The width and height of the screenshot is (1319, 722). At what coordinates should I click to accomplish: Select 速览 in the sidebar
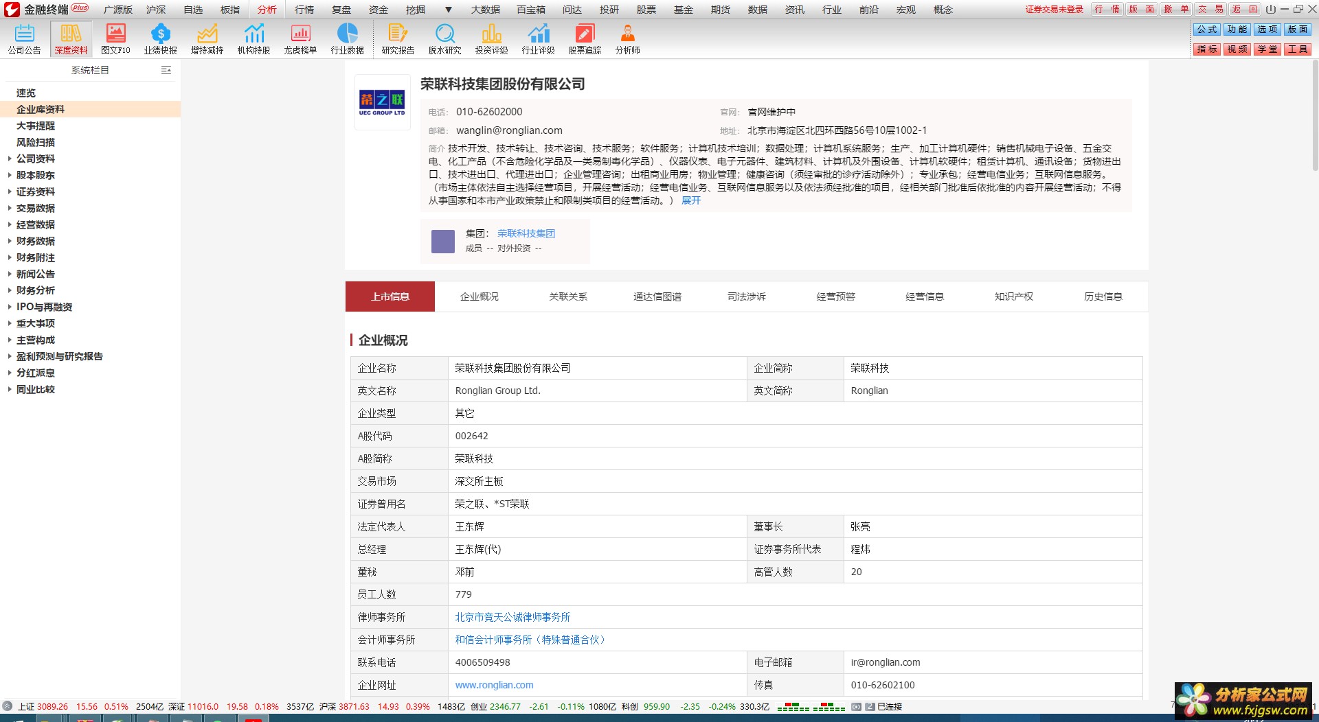point(26,93)
